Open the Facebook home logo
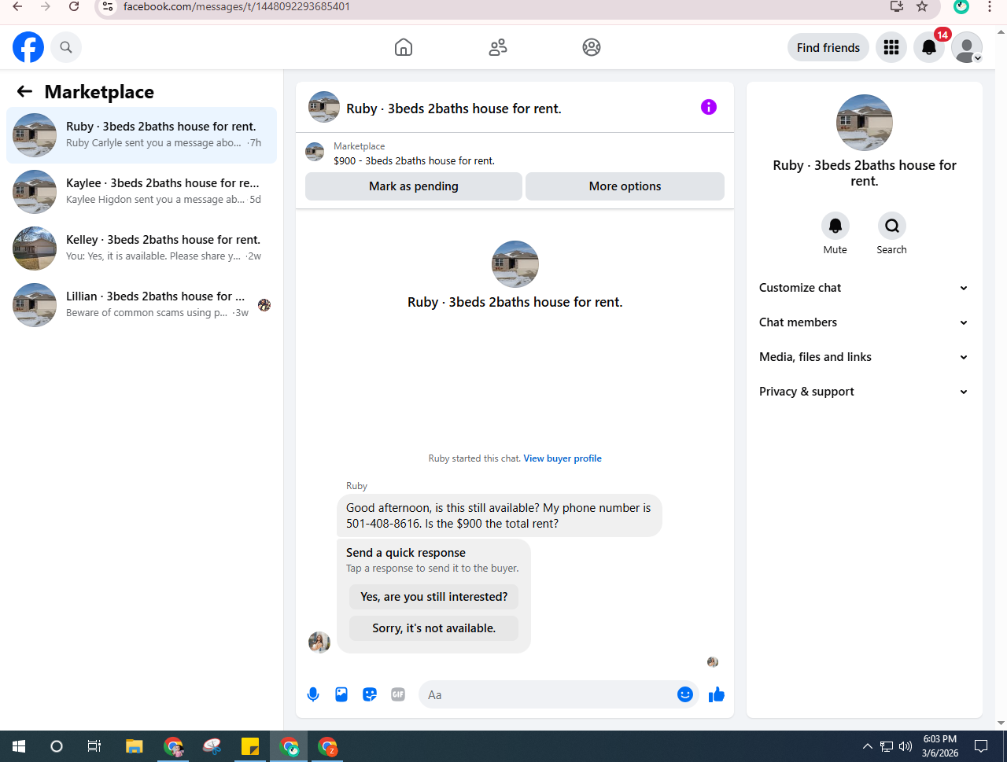Viewport: 1007px width, 762px height. coord(28,47)
